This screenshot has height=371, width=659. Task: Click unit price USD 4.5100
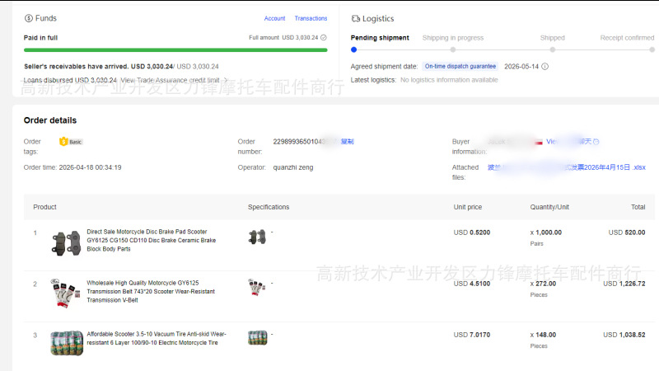(x=471, y=284)
